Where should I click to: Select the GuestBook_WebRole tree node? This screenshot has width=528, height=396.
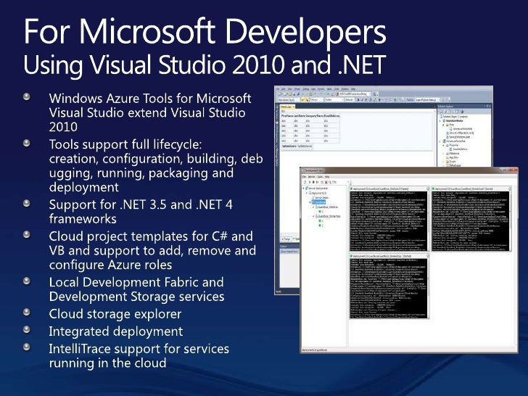326,207
